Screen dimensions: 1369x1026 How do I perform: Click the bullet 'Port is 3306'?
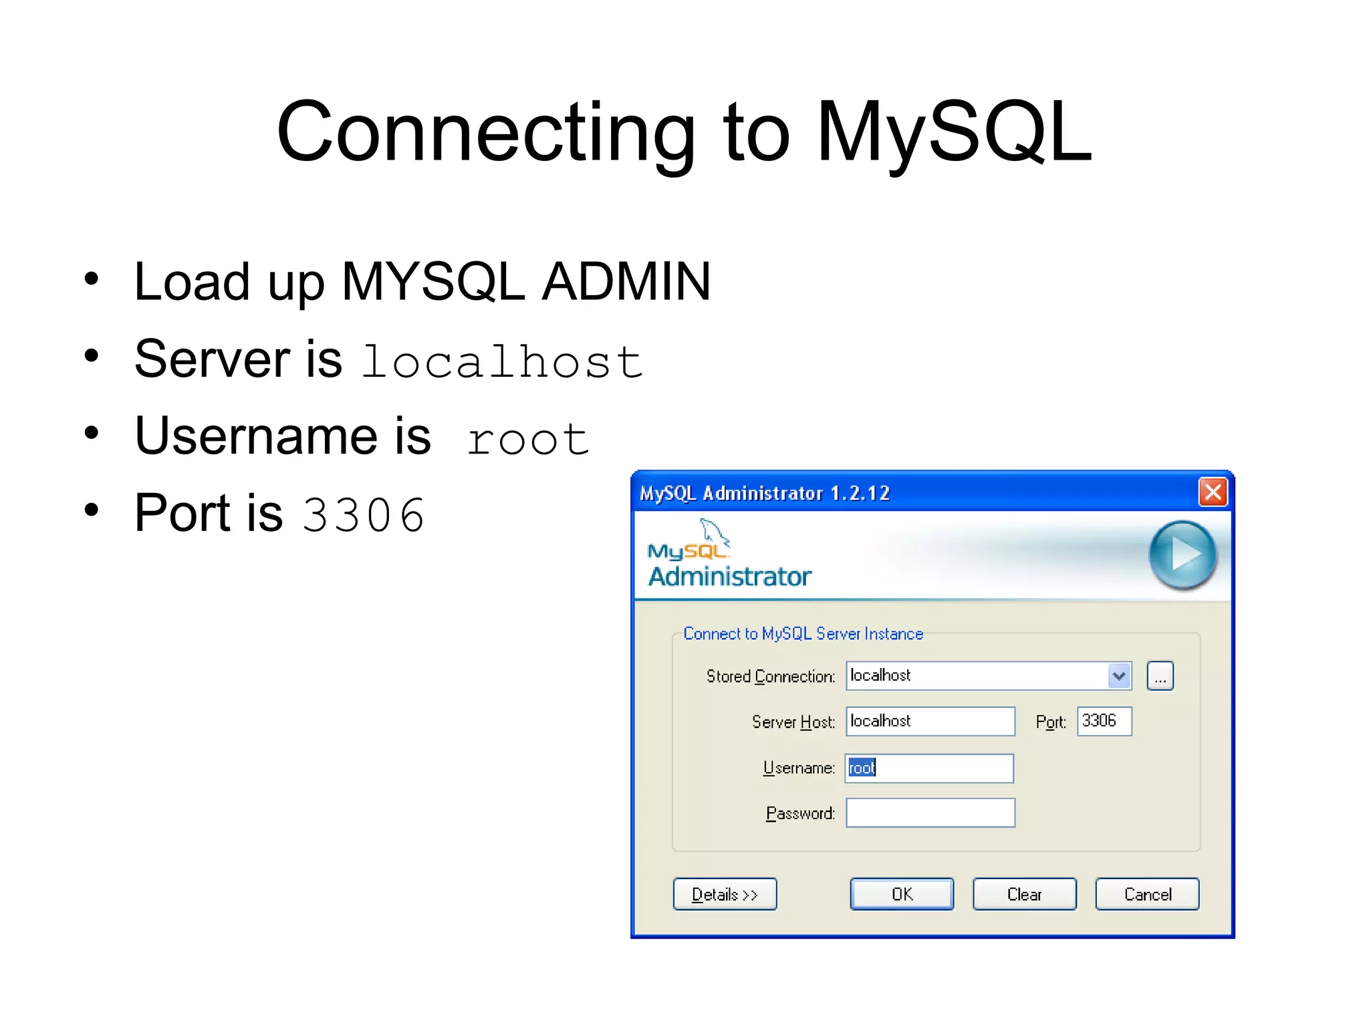coord(279,514)
